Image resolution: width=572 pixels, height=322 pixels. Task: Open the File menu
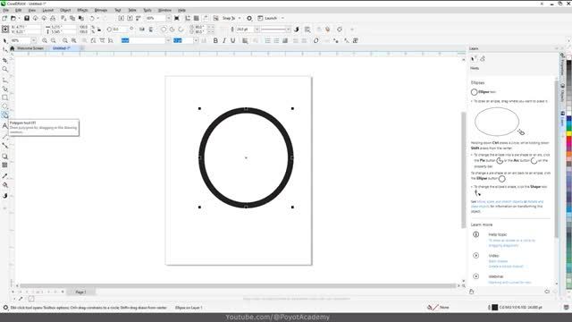coord(6,10)
